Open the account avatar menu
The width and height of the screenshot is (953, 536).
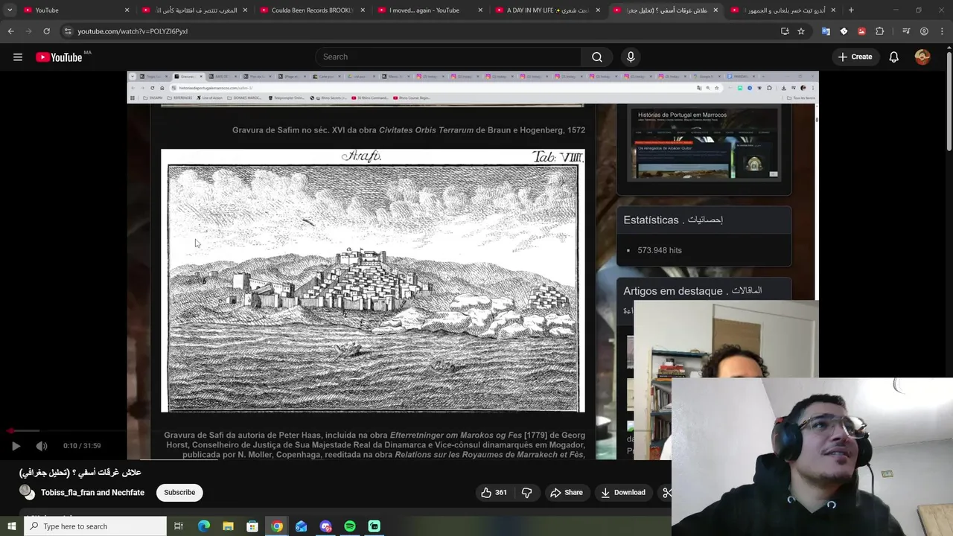pyautogui.click(x=922, y=57)
